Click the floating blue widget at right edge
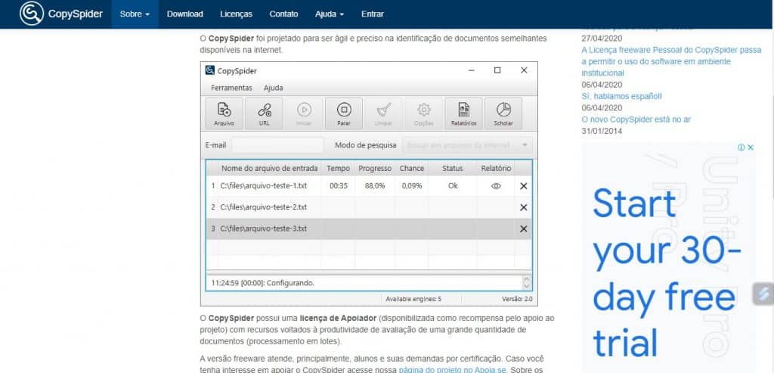This screenshot has height=373, width=774. point(763,294)
